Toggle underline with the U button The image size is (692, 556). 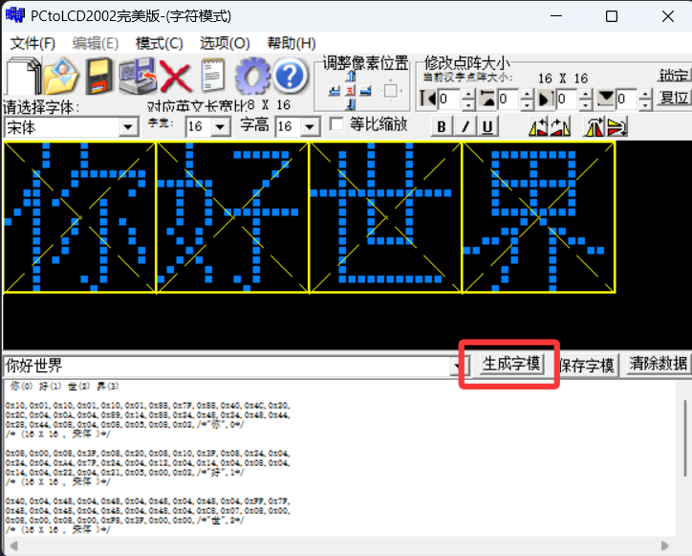pos(487,127)
